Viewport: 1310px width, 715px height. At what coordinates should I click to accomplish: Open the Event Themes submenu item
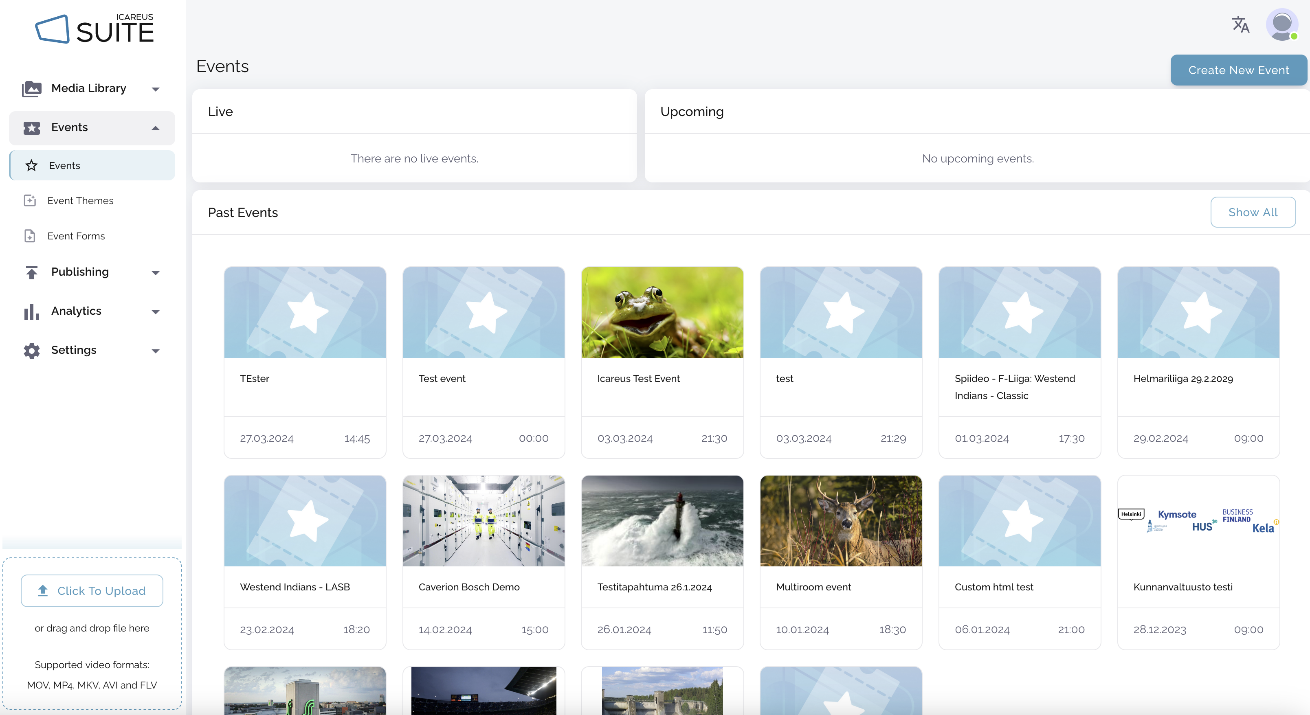point(80,201)
